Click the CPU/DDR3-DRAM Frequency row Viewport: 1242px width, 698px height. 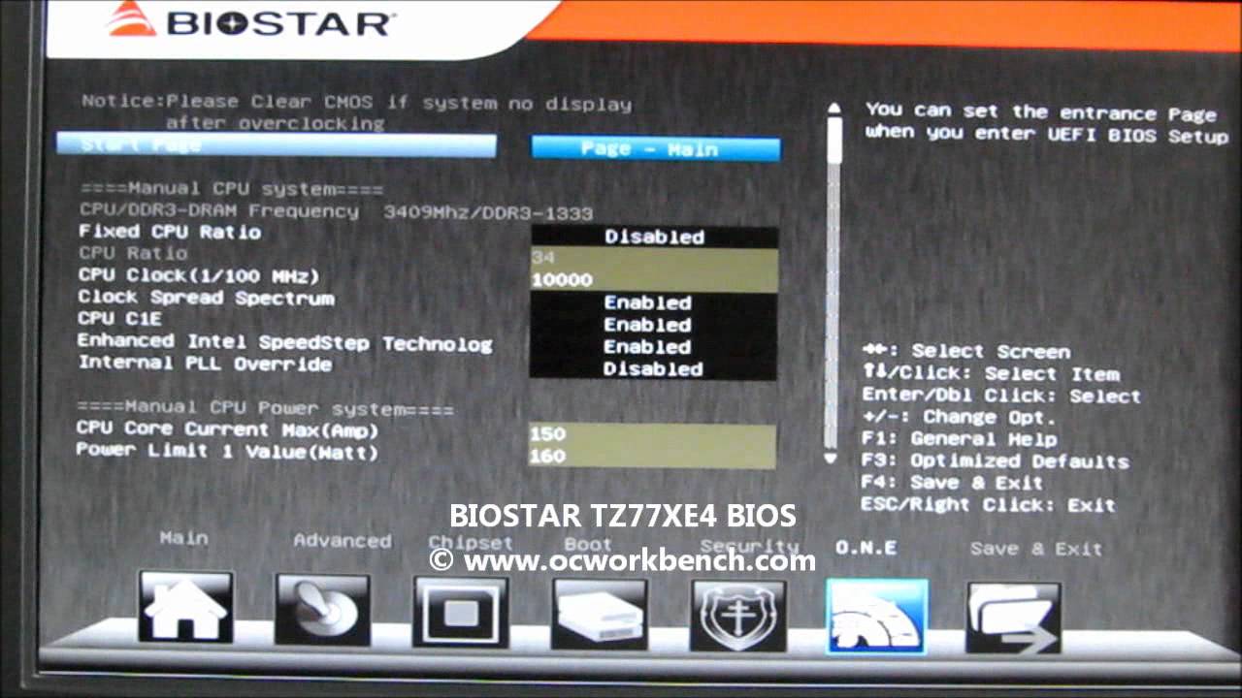coord(337,211)
